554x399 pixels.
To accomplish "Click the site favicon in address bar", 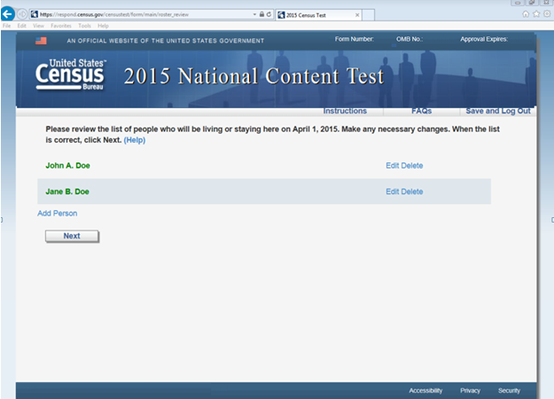I will [35, 14].
